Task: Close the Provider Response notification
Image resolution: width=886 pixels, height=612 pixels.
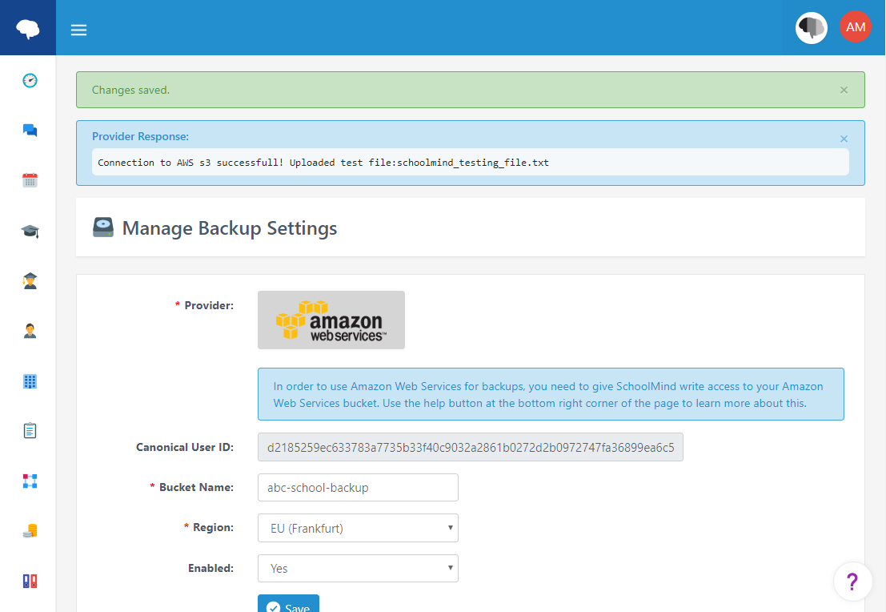Action: coord(844,139)
